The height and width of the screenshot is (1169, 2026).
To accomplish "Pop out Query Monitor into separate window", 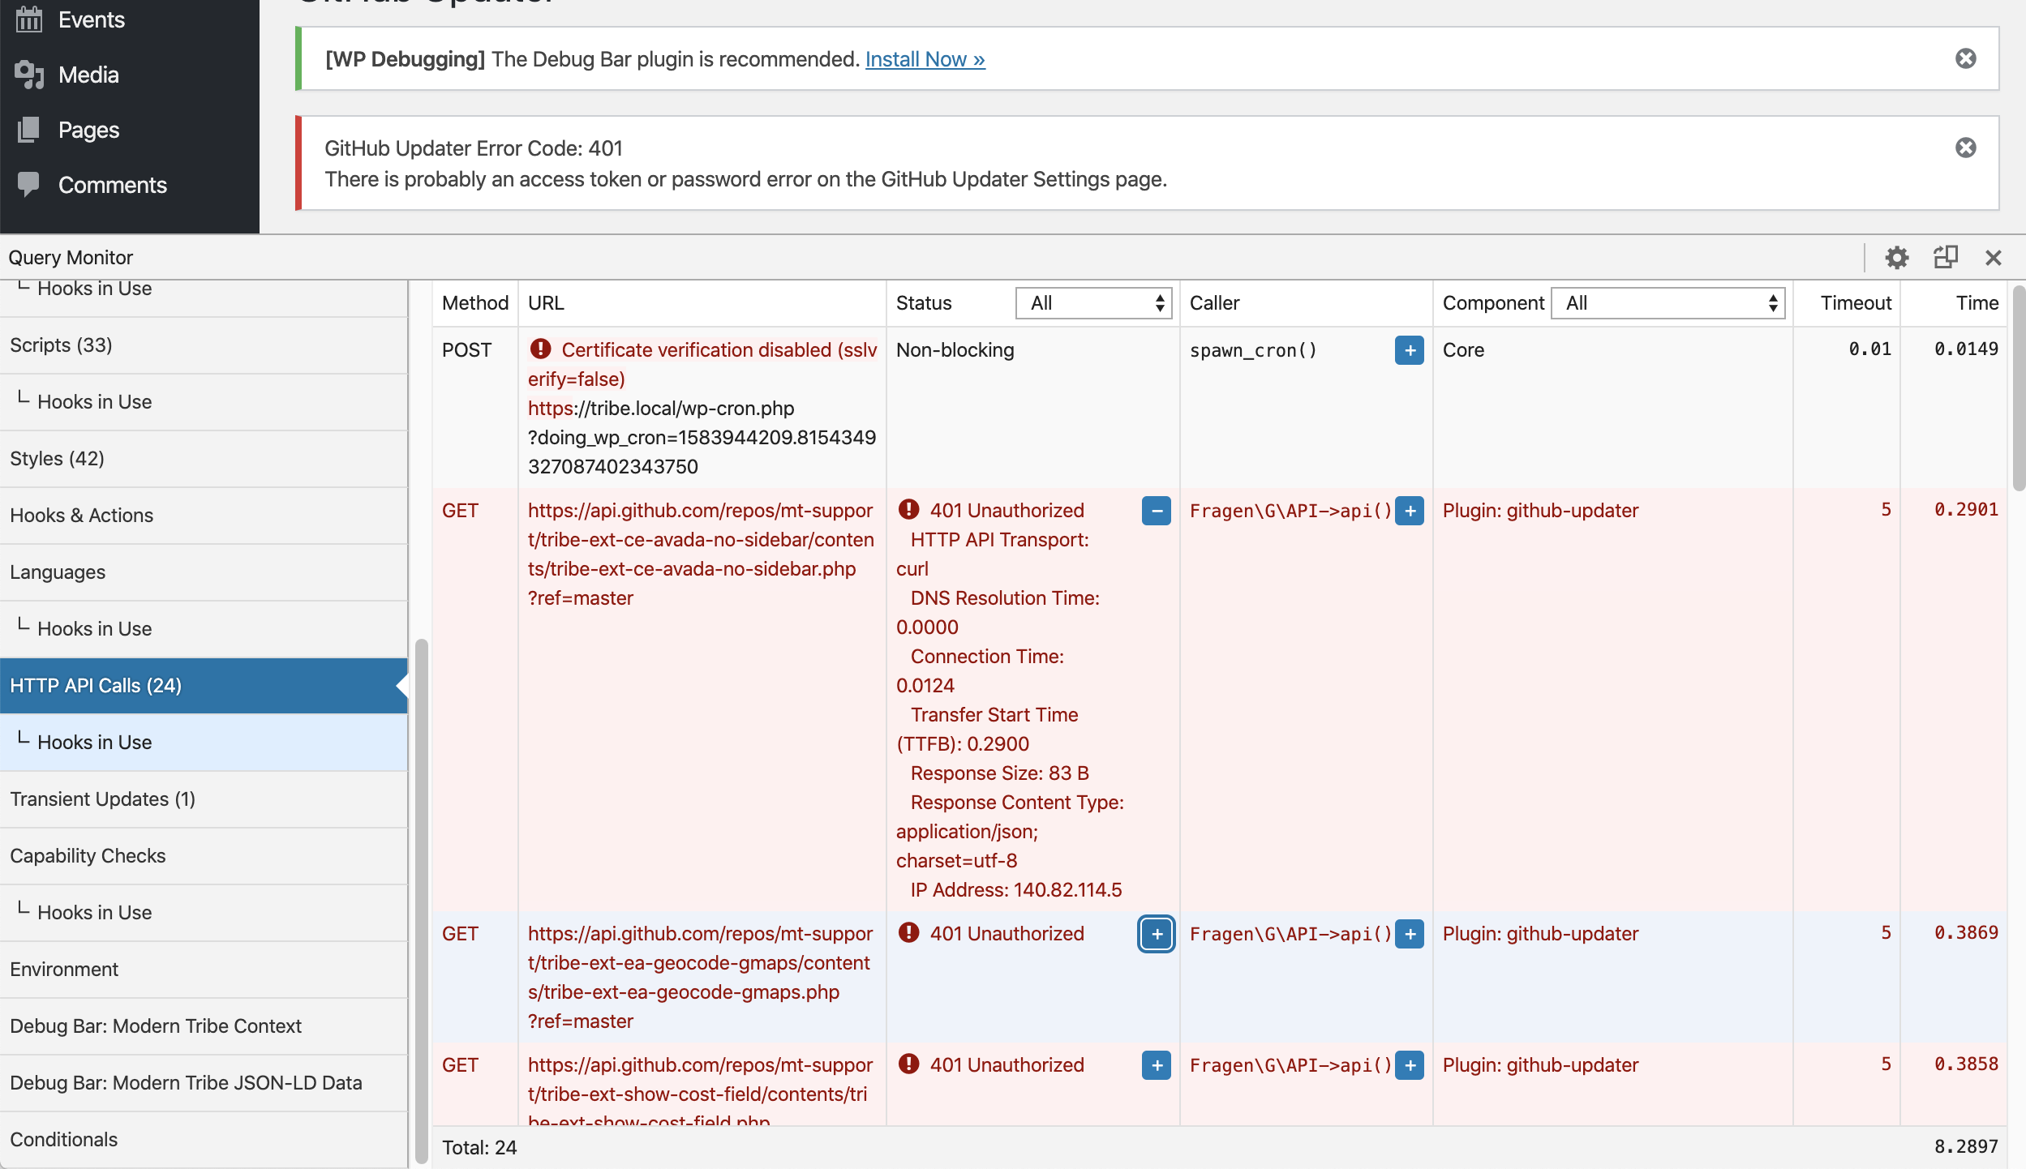I will pyautogui.click(x=1947, y=257).
